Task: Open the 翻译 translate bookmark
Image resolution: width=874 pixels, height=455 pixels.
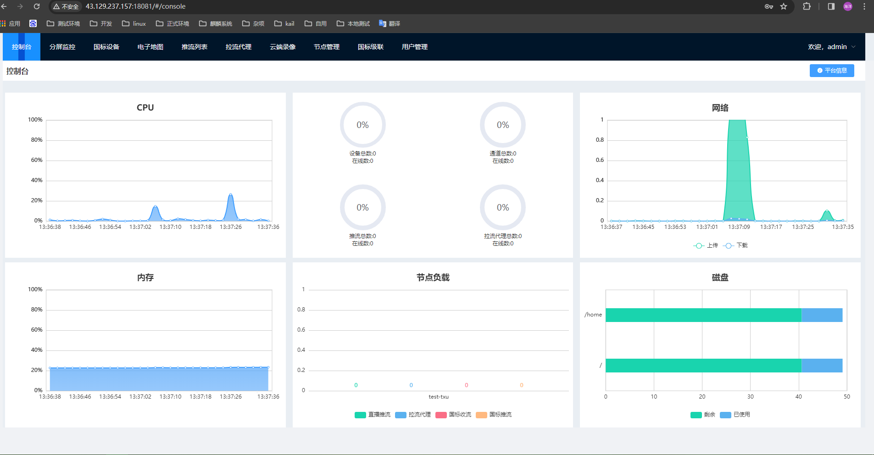Action: pyautogui.click(x=390, y=23)
